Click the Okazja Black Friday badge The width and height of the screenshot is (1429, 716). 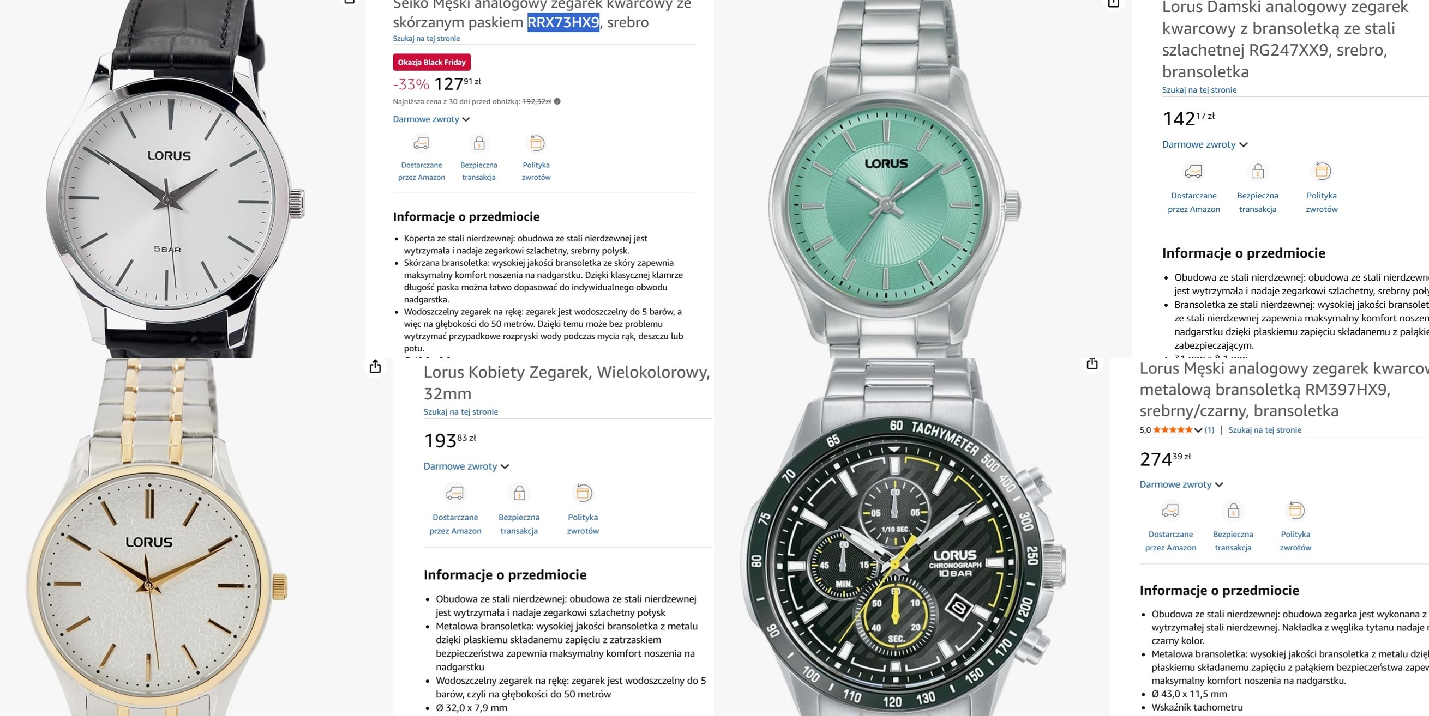[431, 62]
